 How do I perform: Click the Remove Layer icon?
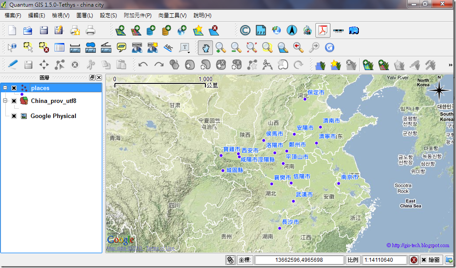coord(213,30)
